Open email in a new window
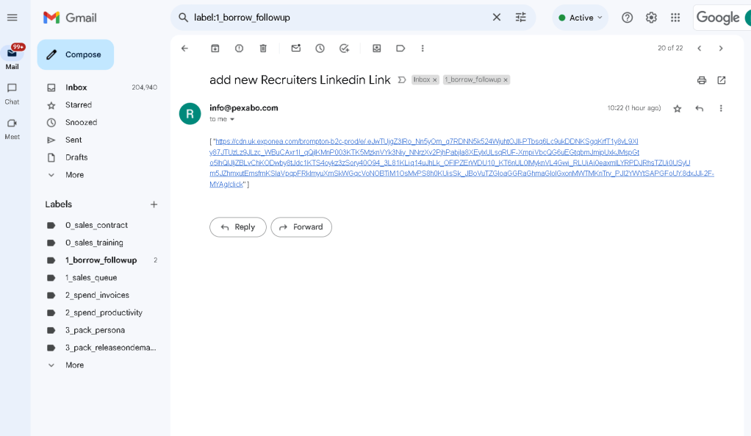Image resolution: width=751 pixels, height=436 pixels. pyautogui.click(x=722, y=80)
